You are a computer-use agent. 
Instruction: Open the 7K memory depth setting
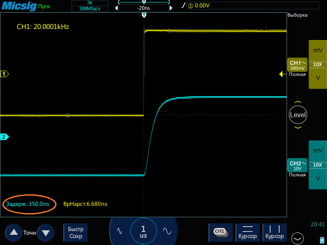(90, 3)
